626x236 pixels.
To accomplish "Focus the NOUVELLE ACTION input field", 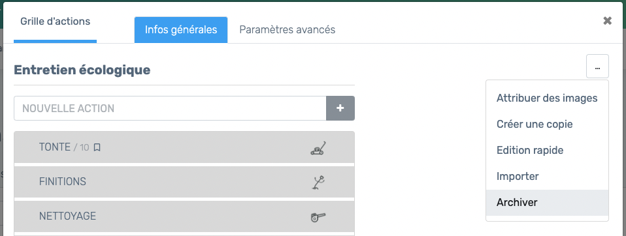I will click(170, 108).
